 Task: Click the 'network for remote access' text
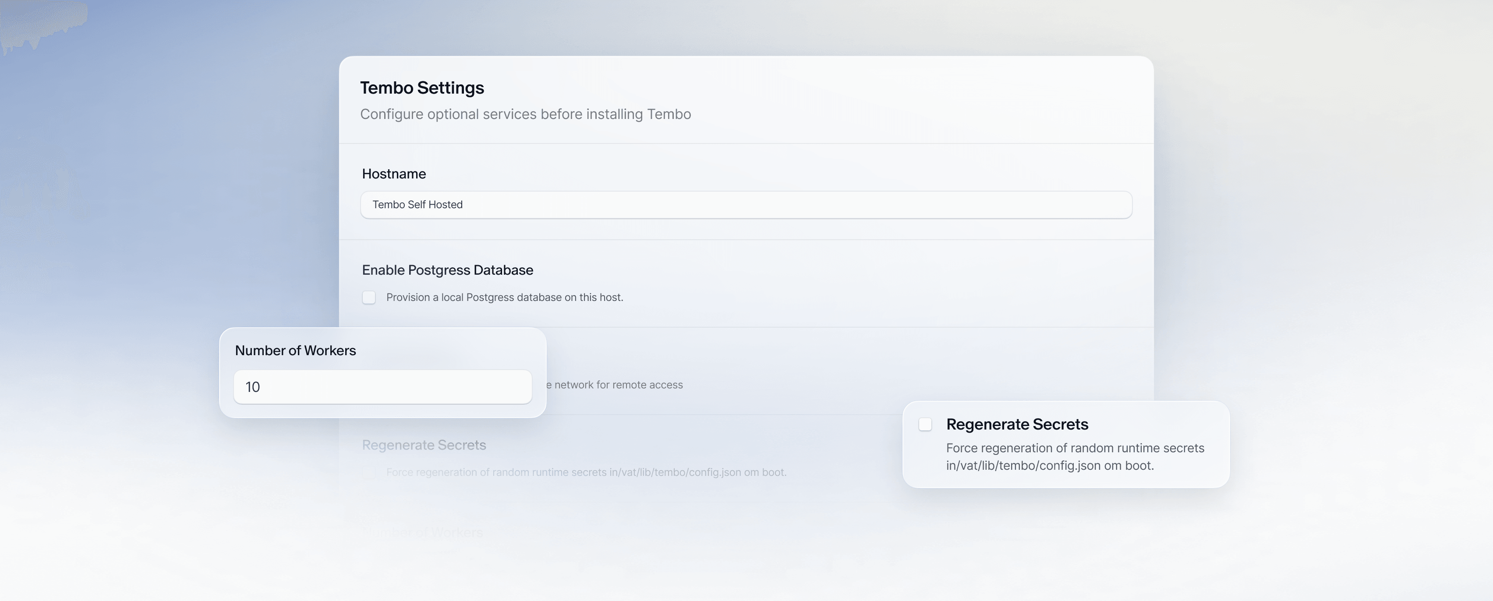point(619,384)
